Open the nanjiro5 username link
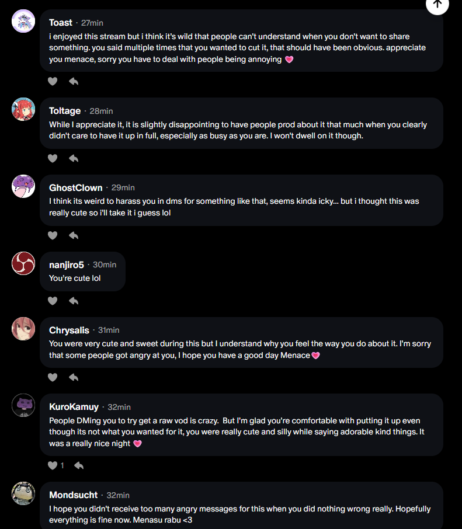This screenshot has height=529, width=462. [66, 264]
